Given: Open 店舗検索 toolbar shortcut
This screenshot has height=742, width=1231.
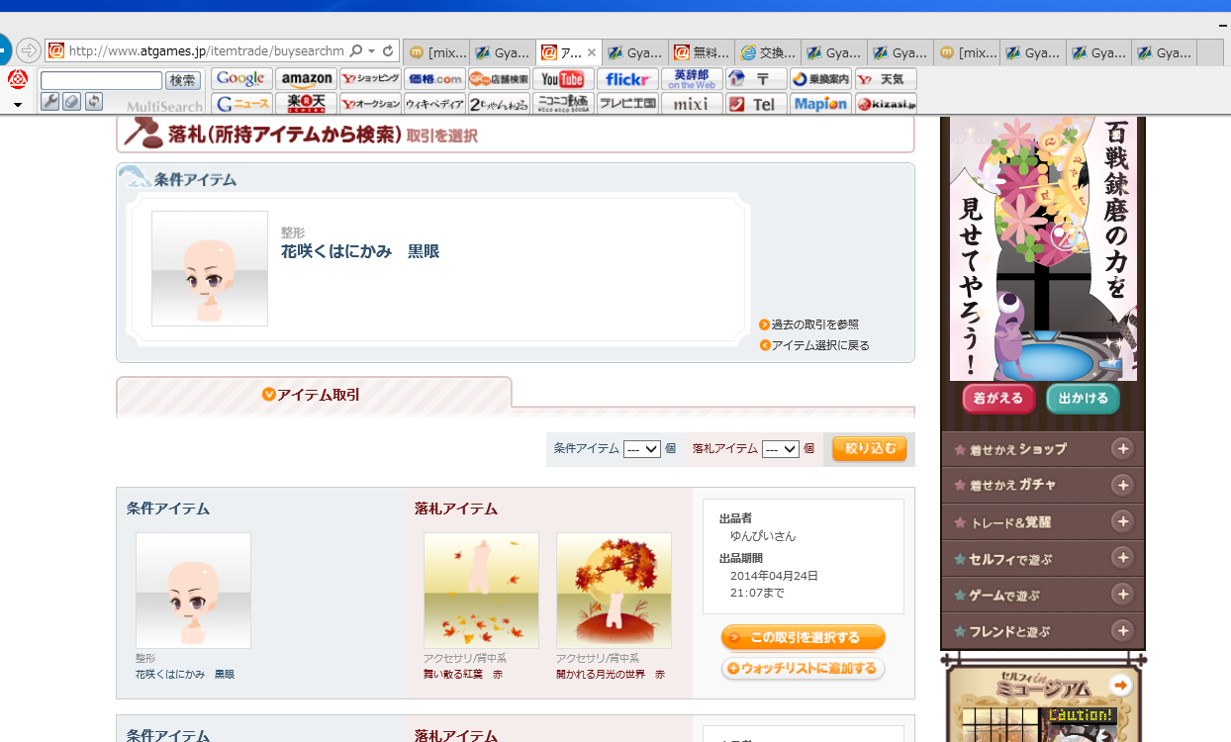Looking at the screenshot, I should point(499,79).
